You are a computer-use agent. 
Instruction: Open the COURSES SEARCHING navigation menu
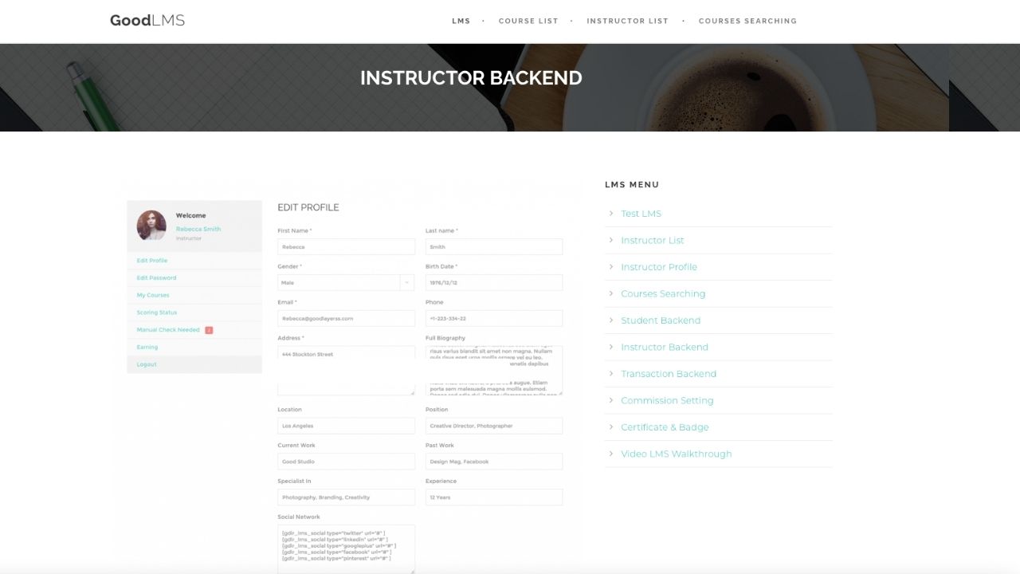click(747, 21)
